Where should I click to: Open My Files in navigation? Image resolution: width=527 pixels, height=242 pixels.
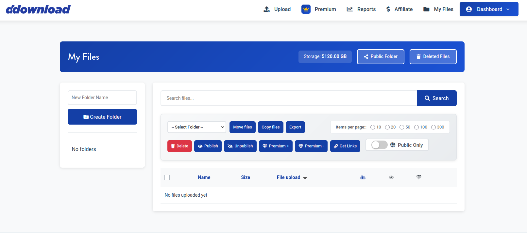tap(438, 9)
